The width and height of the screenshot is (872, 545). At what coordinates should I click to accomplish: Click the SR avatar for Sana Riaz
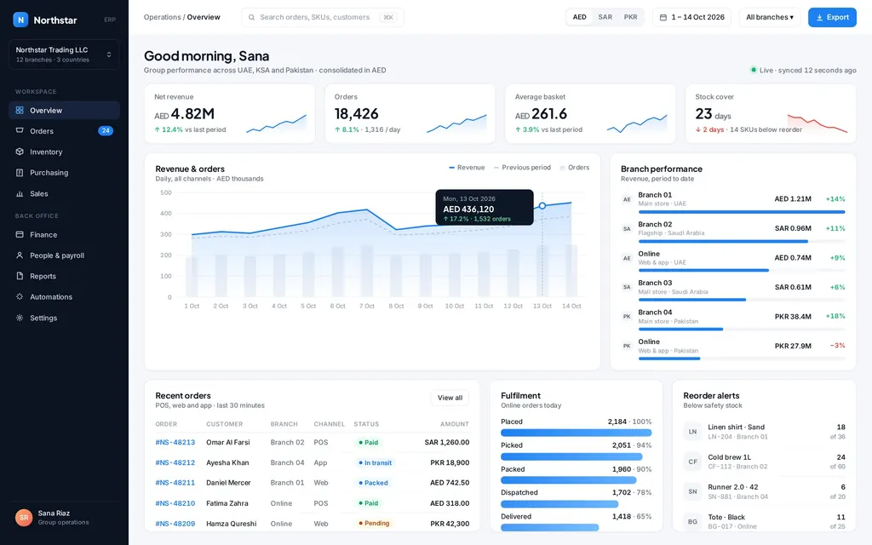[24, 517]
